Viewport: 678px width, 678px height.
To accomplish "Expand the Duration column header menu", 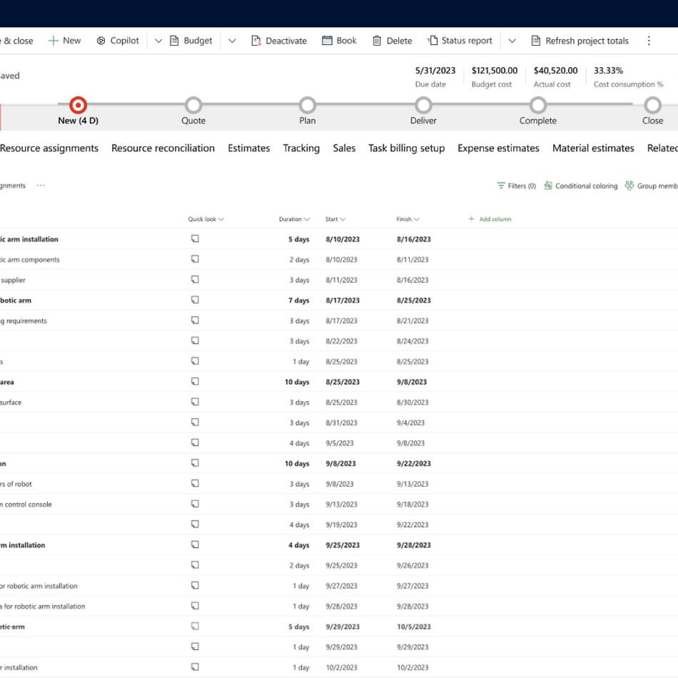I will pos(294,219).
